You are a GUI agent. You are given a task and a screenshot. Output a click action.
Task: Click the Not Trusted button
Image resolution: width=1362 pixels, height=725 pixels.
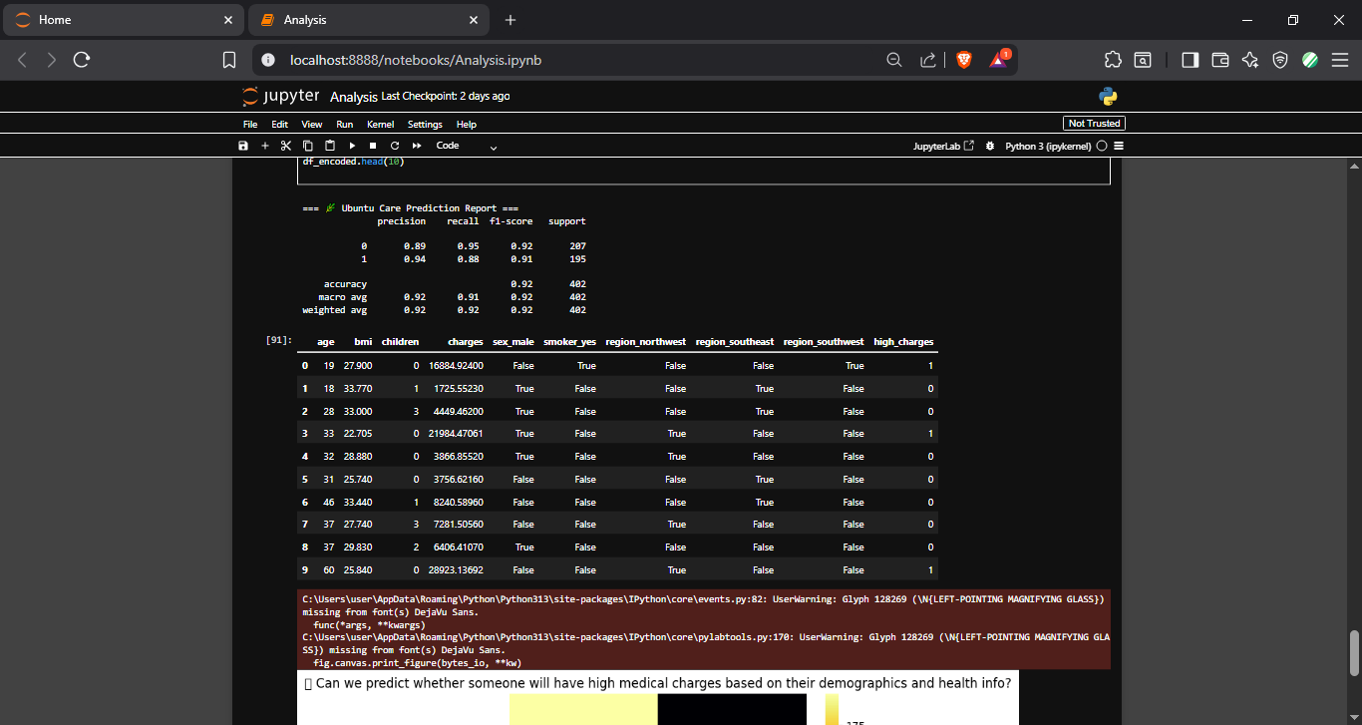click(1094, 124)
